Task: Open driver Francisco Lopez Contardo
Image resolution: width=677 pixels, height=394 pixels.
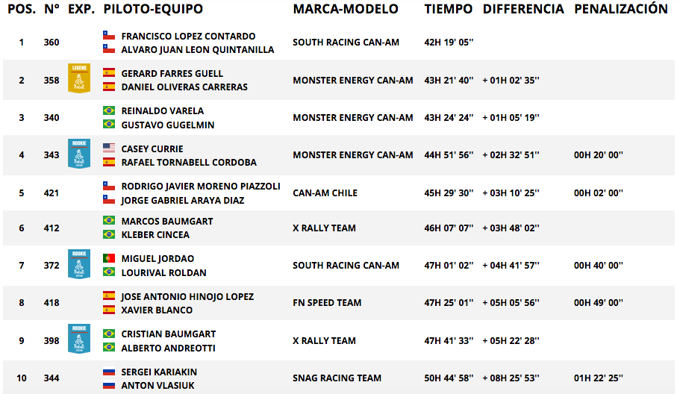Action: [x=188, y=37]
